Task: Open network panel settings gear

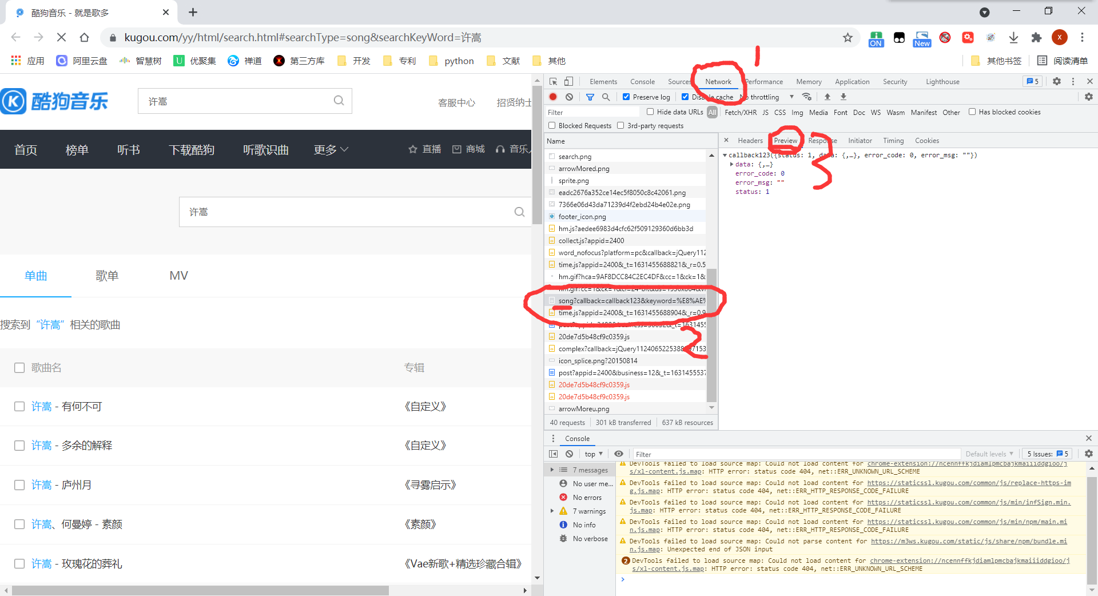Action: 1089,97
